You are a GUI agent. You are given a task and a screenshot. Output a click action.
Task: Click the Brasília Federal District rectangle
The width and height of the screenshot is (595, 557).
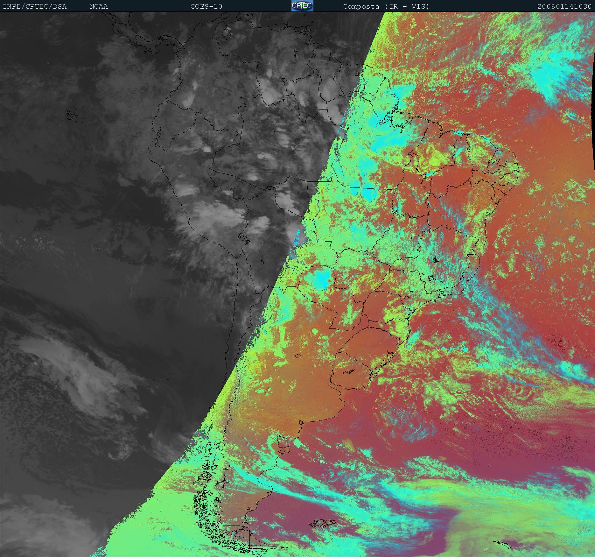click(x=415, y=236)
